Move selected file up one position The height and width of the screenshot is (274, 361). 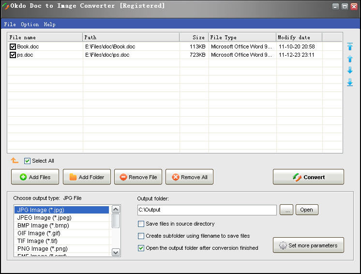pyautogui.click(x=350, y=59)
